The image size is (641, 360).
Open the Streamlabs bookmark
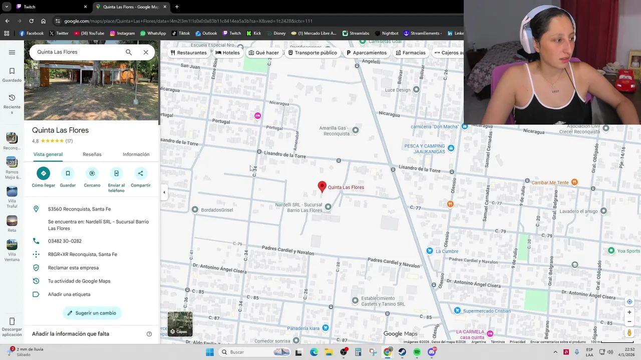(356, 33)
